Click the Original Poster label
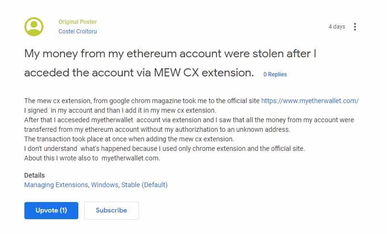 click(x=77, y=21)
